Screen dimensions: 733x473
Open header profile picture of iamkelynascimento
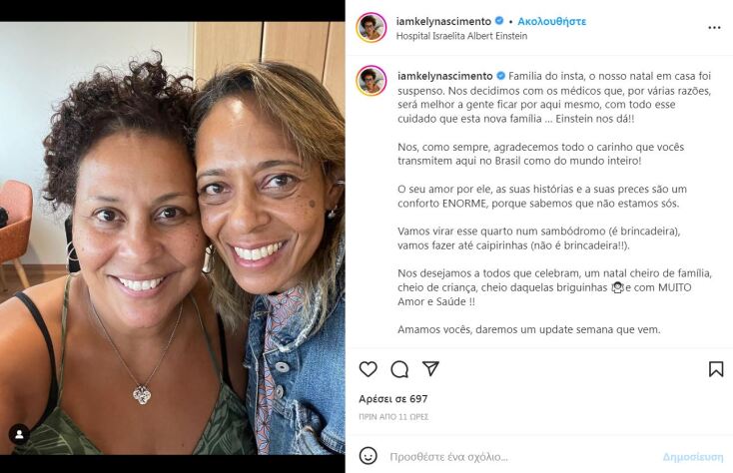click(x=371, y=28)
